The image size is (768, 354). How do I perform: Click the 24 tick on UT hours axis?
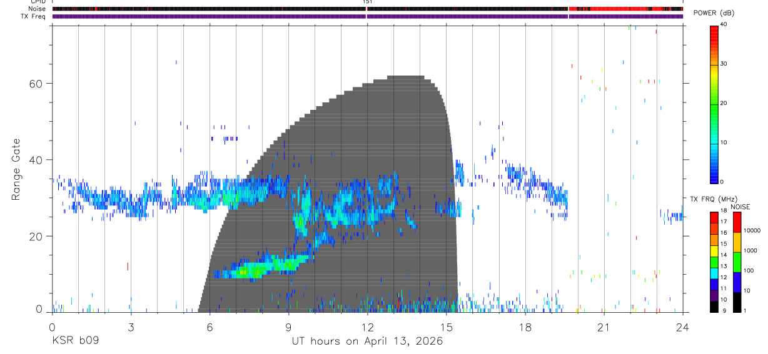pyautogui.click(x=683, y=326)
